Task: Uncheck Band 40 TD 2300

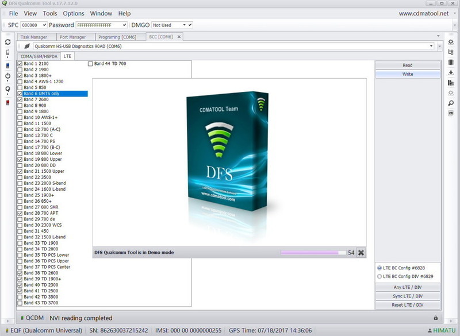Action: click(20, 285)
